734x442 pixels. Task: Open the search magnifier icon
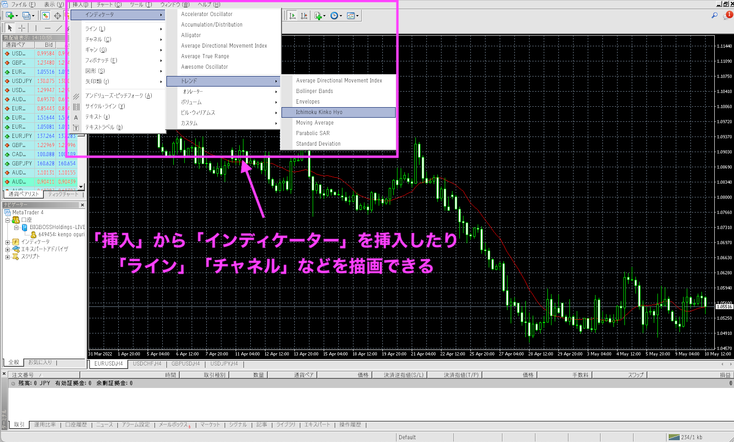coord(714,16)
